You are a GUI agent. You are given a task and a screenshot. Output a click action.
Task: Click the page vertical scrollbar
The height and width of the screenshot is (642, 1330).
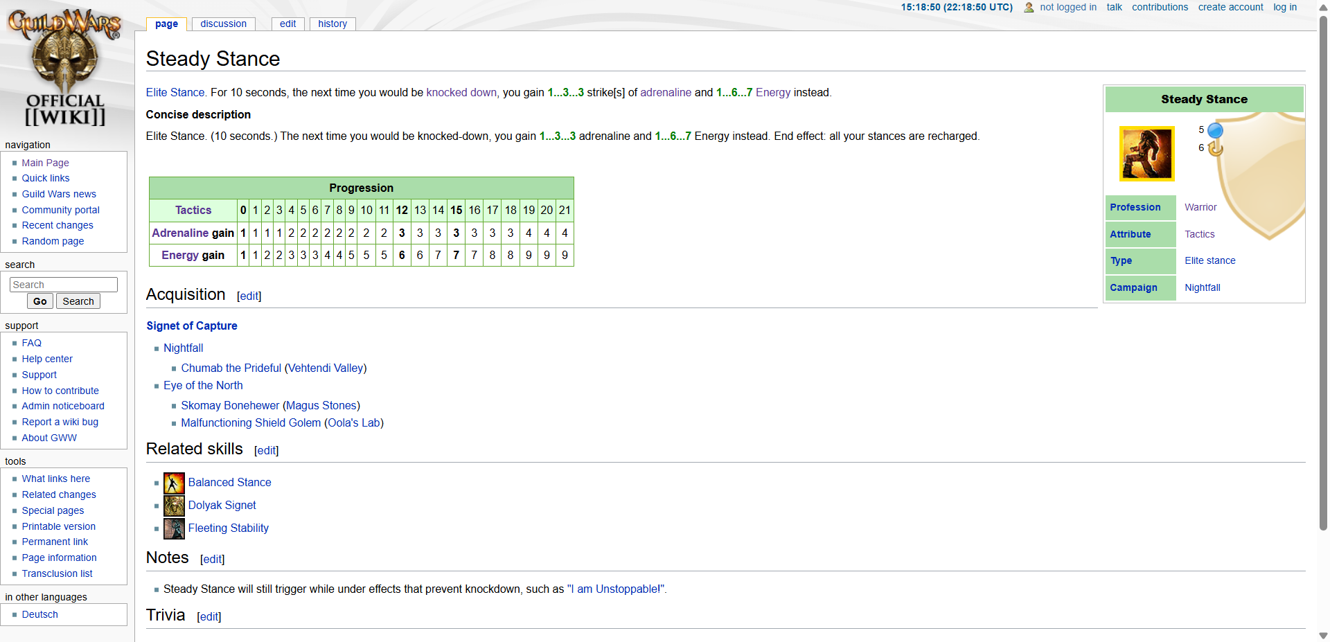point(1323,274)
